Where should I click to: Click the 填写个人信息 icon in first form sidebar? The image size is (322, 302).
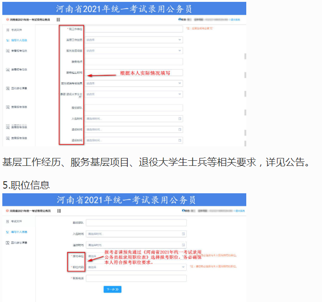pyautogui.click(x=7, y=40)
